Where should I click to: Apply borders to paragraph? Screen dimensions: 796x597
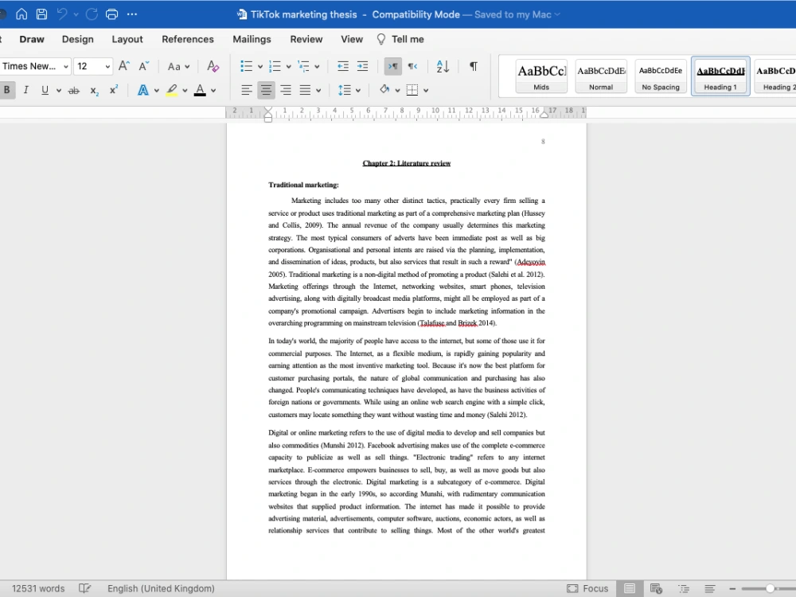[x=412, y=90]
